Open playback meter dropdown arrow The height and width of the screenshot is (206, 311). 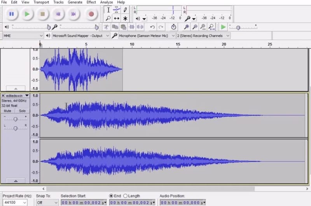(x=144, y=19)
